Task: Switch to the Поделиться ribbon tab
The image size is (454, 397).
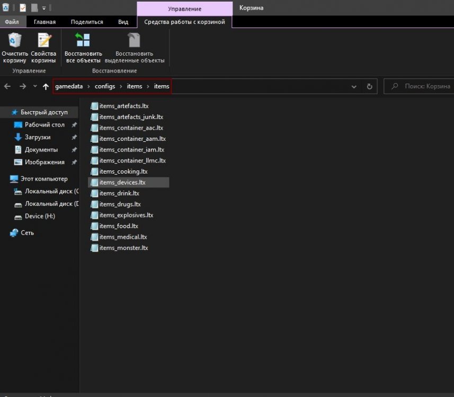Action: pyautogui.click(x=86, y=22)
